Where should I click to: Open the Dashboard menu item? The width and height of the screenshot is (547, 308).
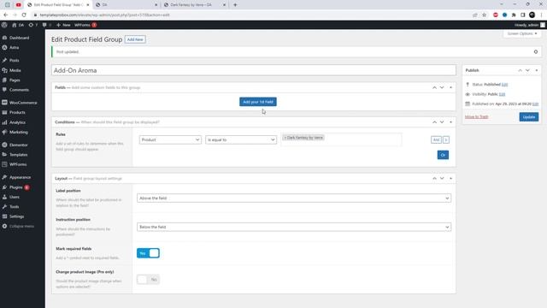click(19, 38)
